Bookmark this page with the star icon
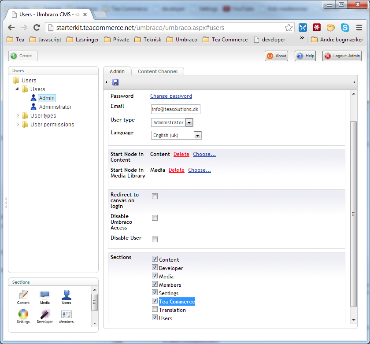The width and height of the screenshot is (370, 344). coord(289,28)
